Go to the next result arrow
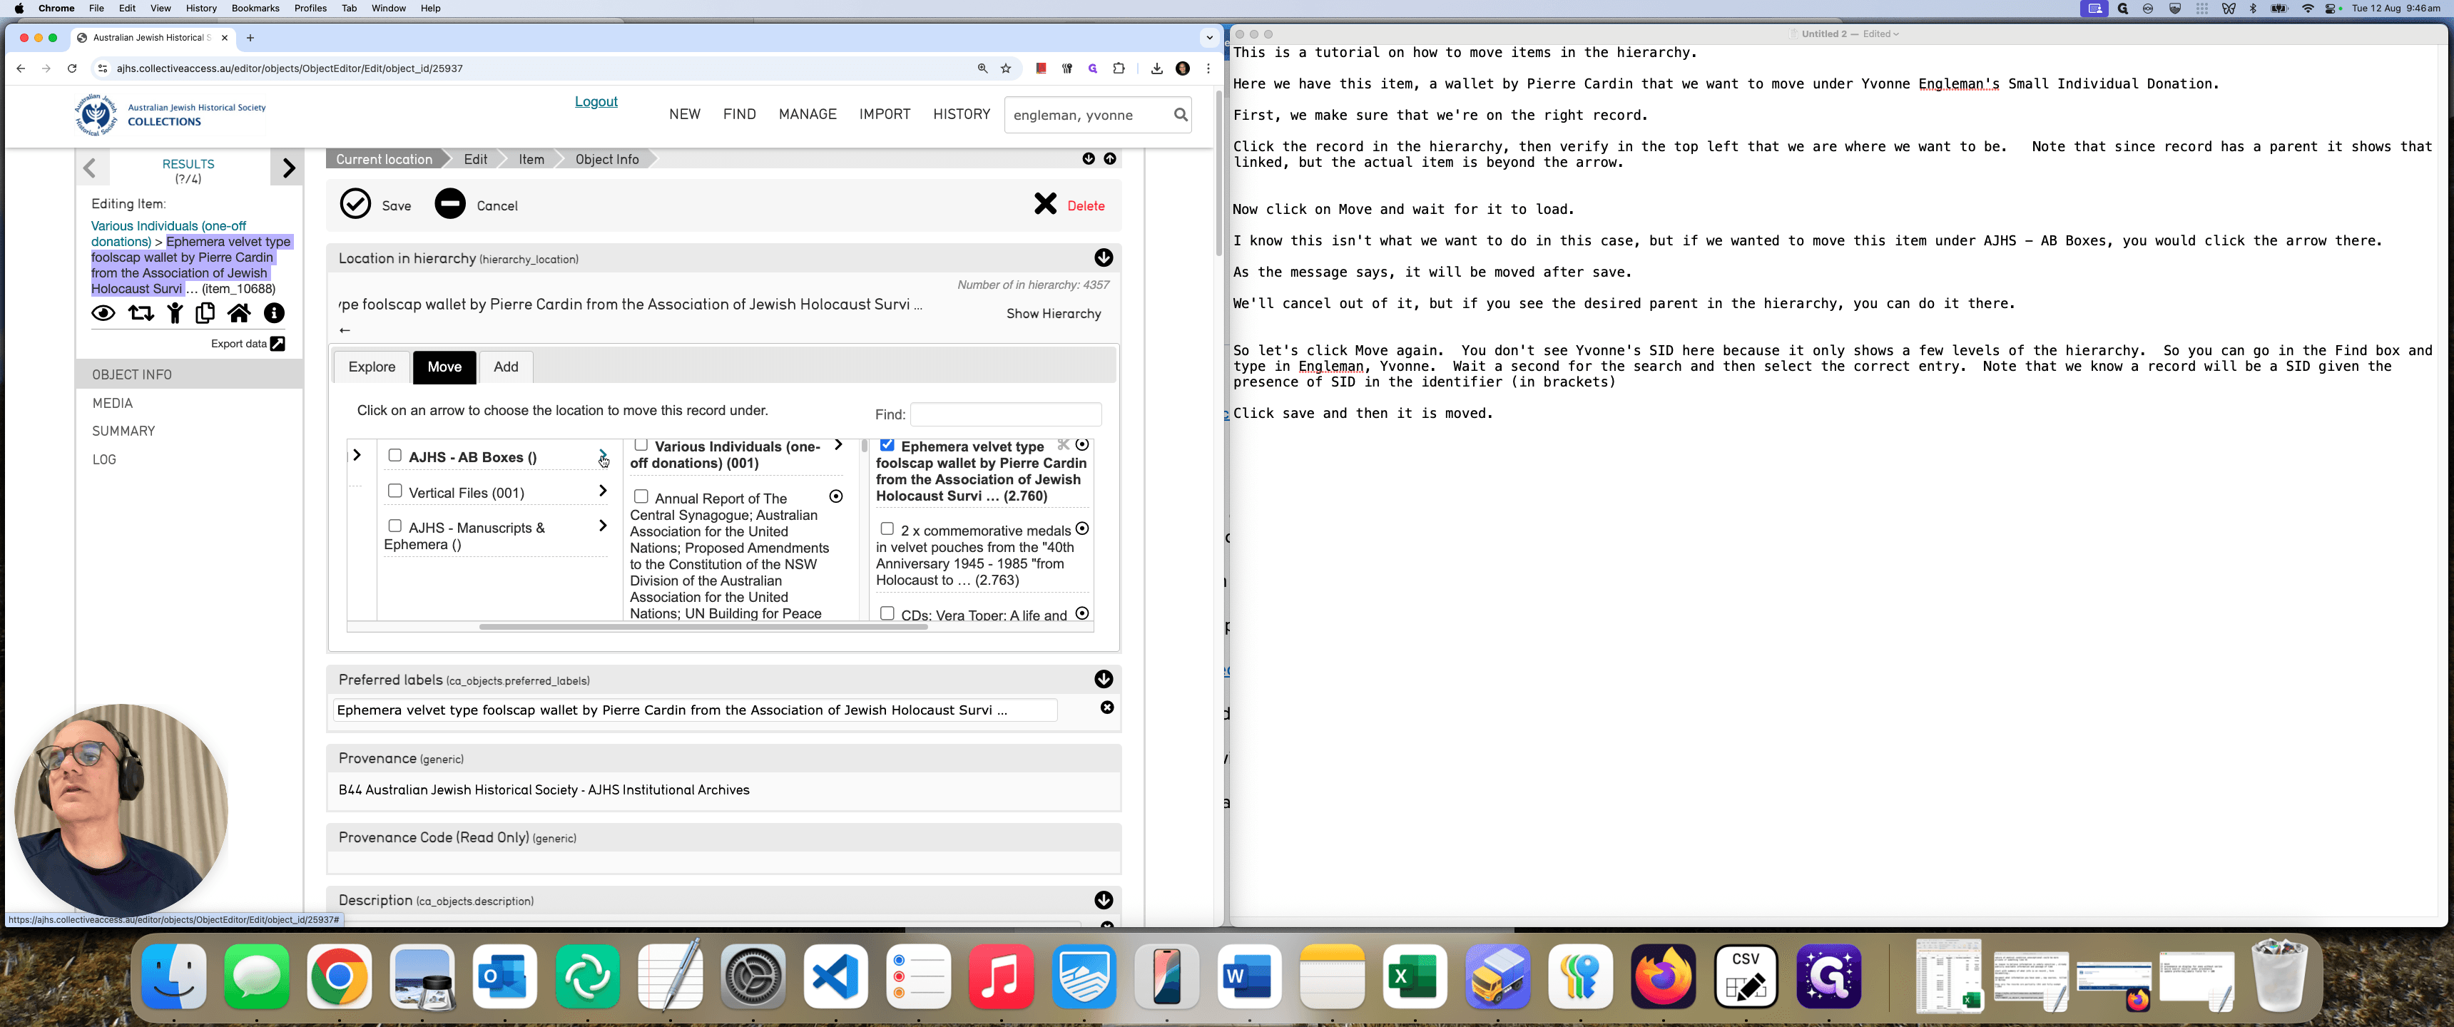The height and width of the screenshot is (1027, 2454). point(287,168)
